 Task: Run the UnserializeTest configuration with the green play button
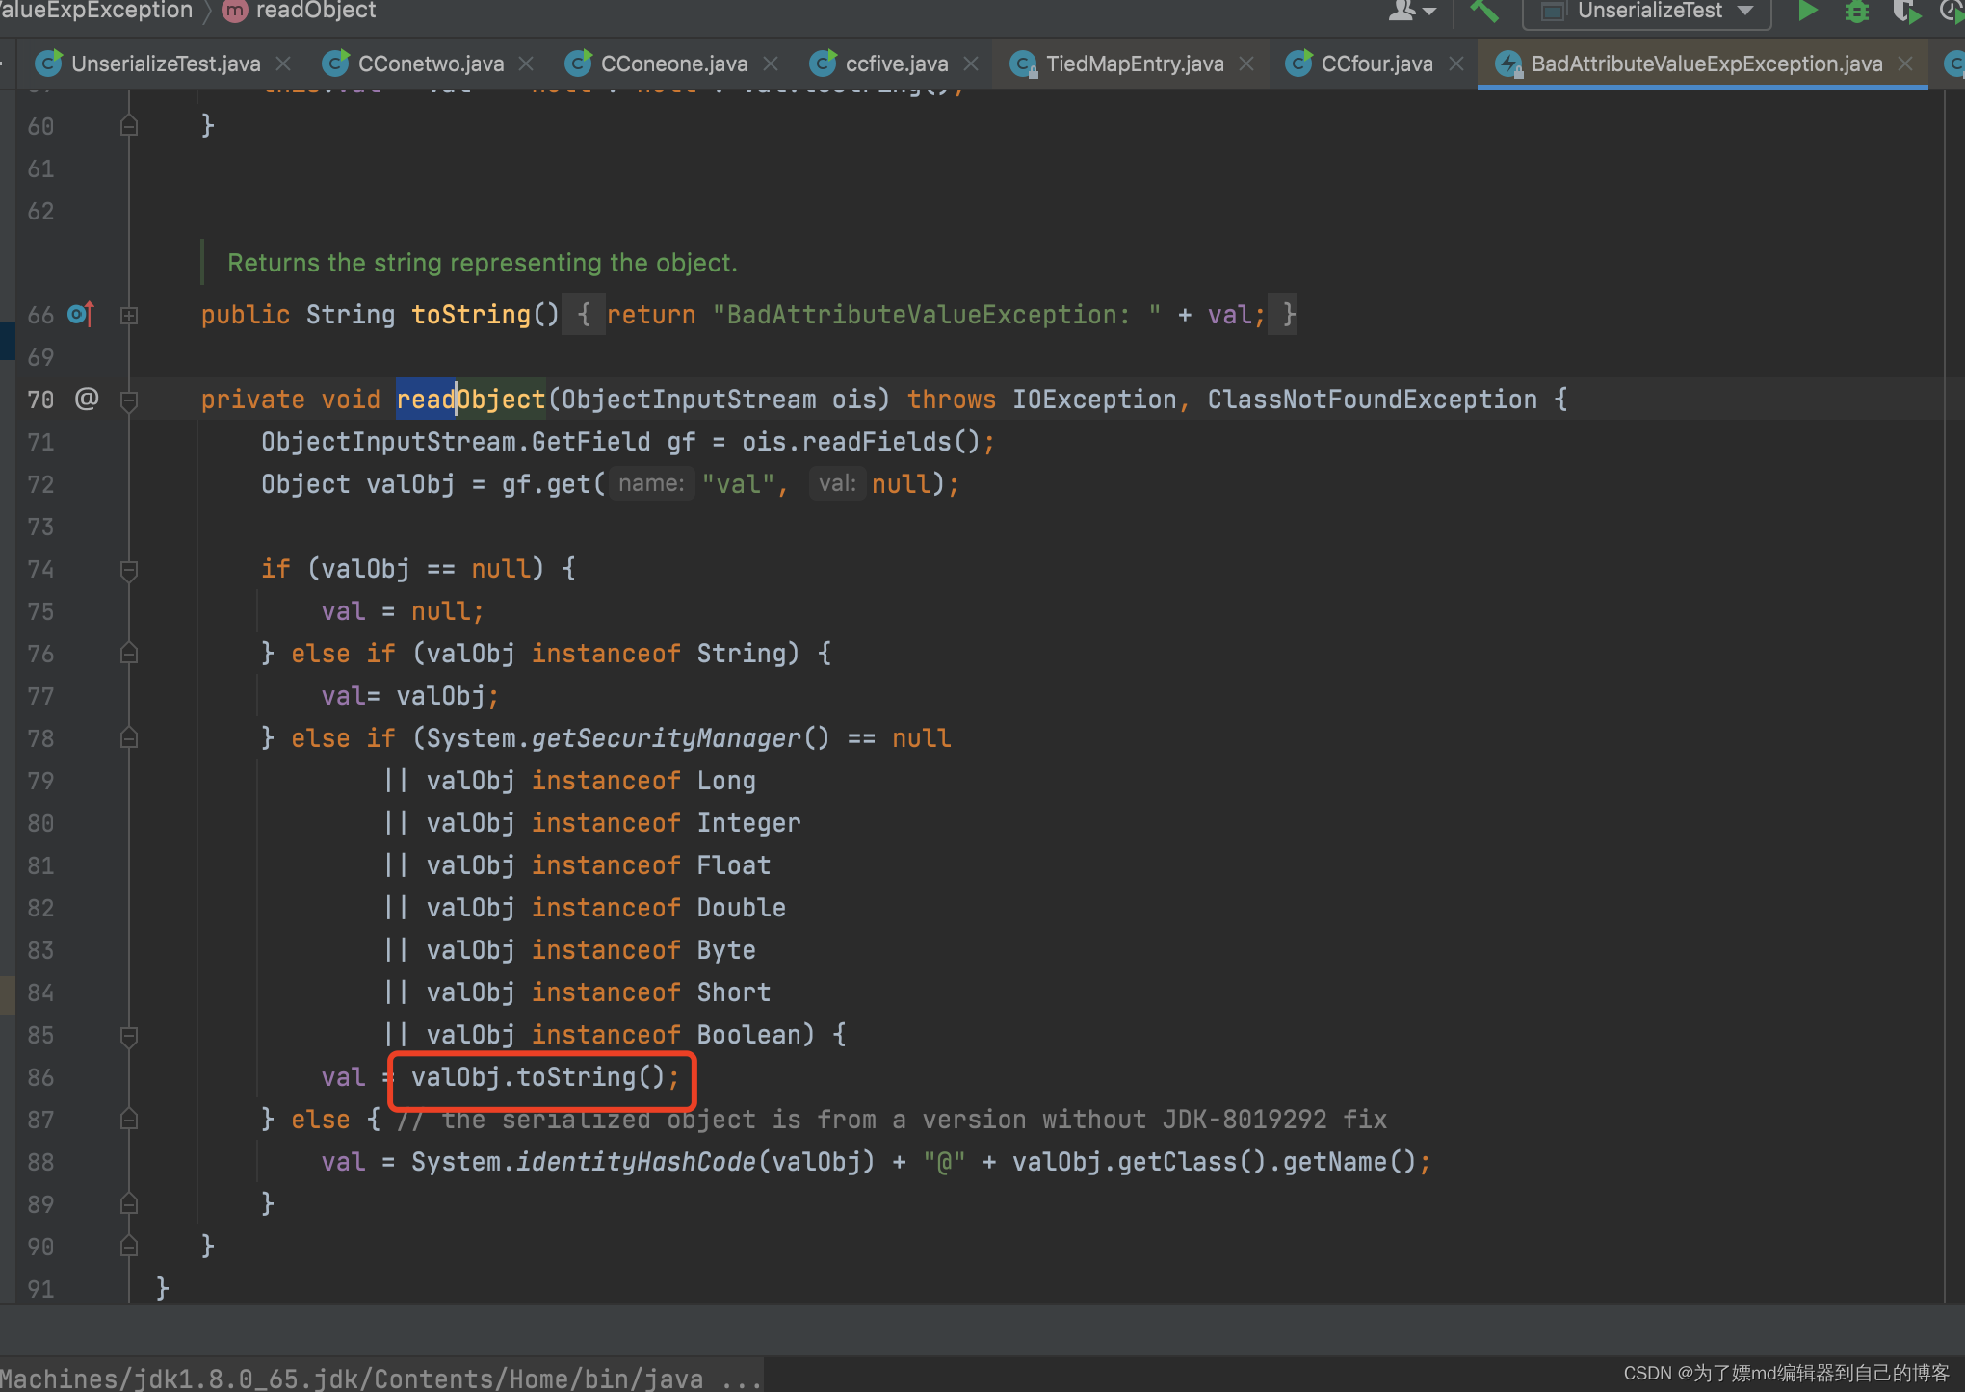coord(1807,12)
